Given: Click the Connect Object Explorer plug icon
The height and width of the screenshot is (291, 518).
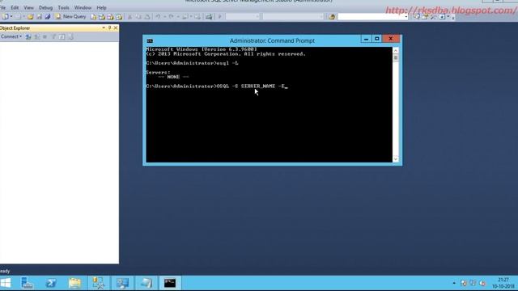Looking at the screenshot, I should click(28, 37).
